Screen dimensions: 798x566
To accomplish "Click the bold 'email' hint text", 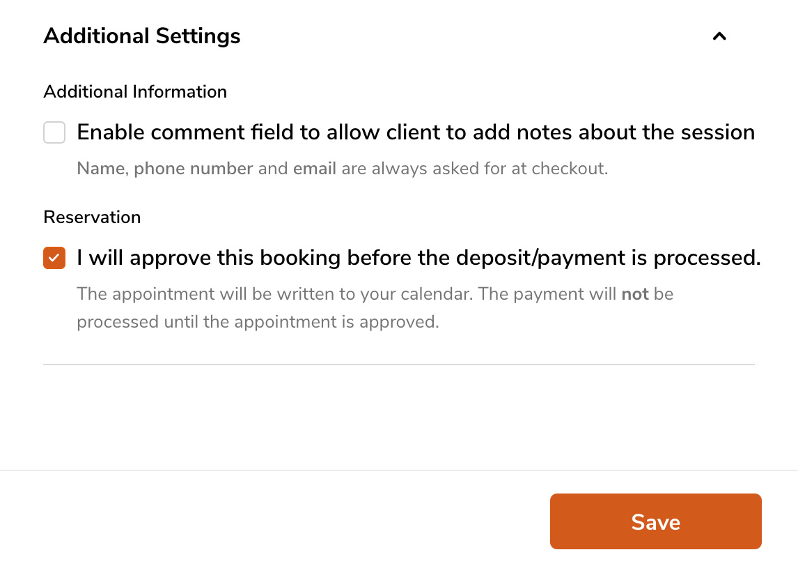I will [x=315, y=169].
